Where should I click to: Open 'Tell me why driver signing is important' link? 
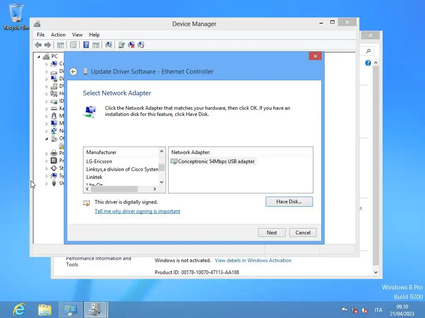(137, 211)
